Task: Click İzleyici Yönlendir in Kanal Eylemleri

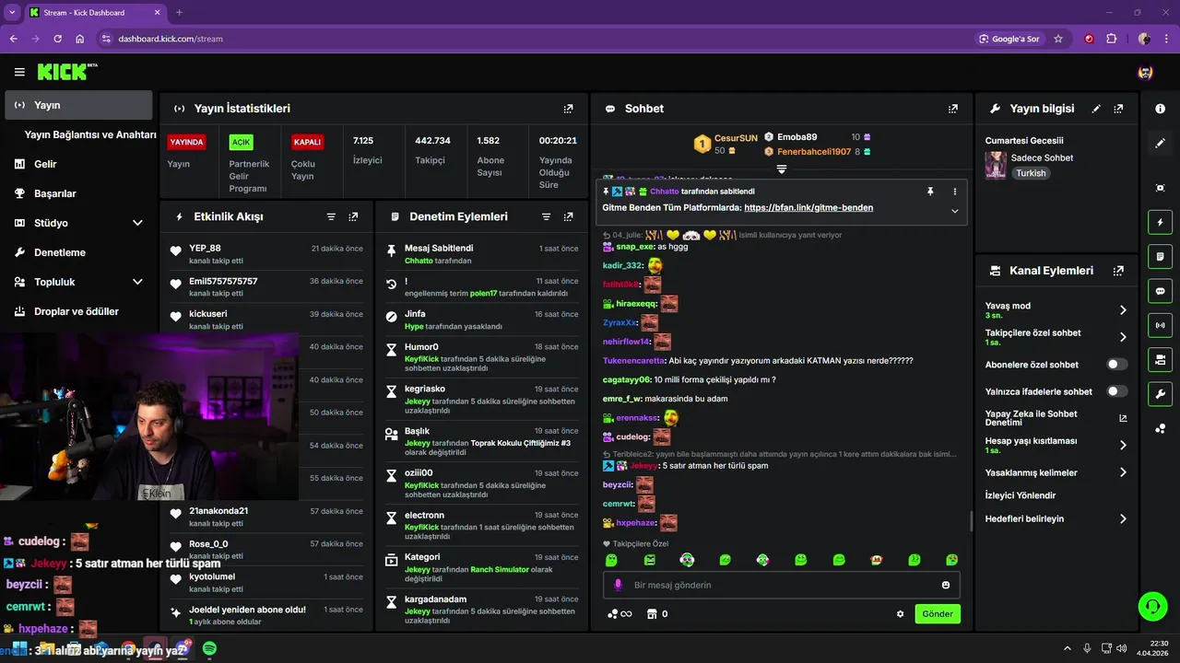Action: (1020, 495)
